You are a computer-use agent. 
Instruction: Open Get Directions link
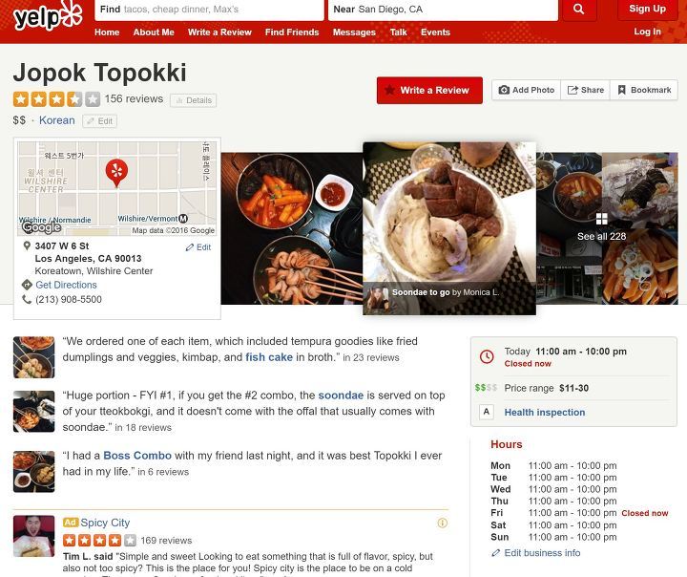tap(66, 285)
